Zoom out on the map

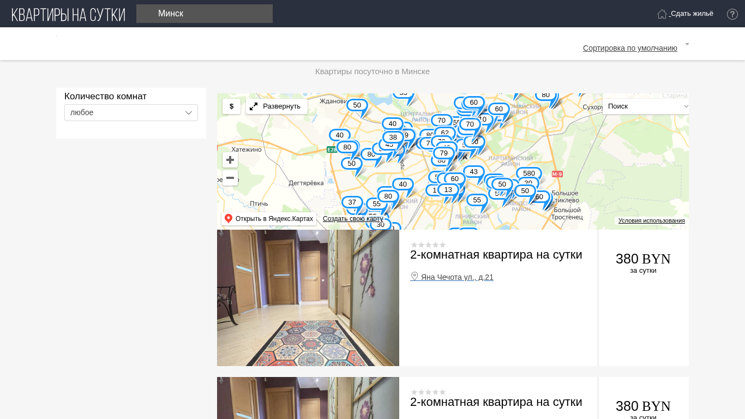[x=230, y=178]
